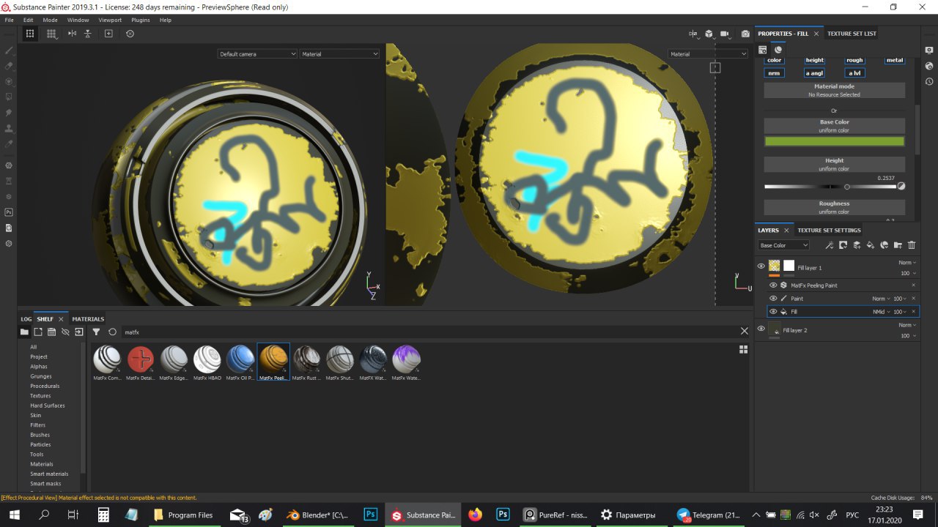The width and height of the screenshot is (938, 527).
Task: Toggle the rough channel button
Action: (x=854, y=60)
